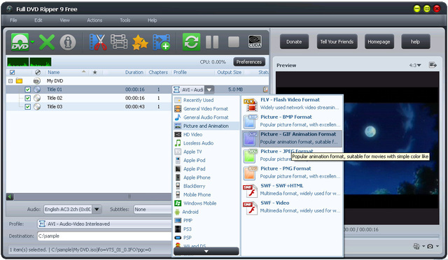
Task: Click the Tell Your Friends button
Action: point(337,42)
